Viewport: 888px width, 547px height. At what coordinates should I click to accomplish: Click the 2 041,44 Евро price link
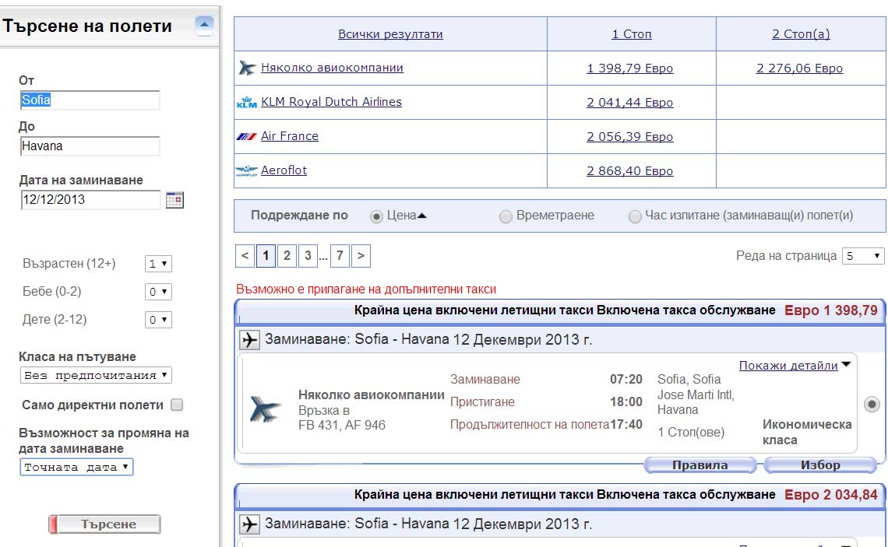629,103
